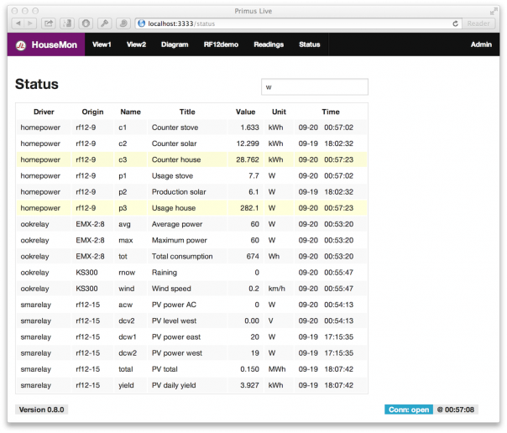This screenshot has width=507, height=433.
Task: Reload the page with the refresh arrow
Action: tap(455, 23)
